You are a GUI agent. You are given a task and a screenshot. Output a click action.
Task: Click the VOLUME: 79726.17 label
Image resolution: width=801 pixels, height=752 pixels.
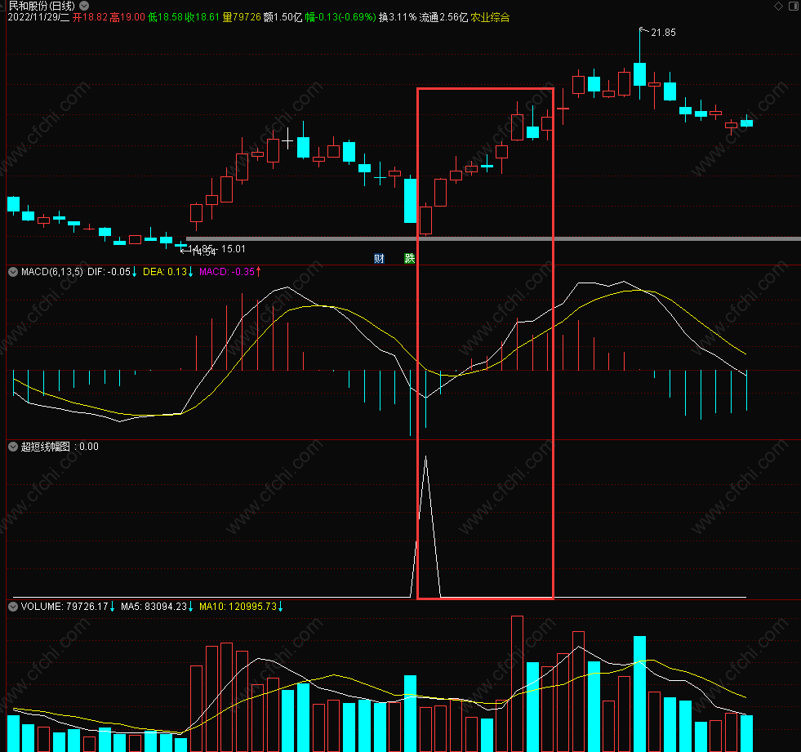[65, 607]
